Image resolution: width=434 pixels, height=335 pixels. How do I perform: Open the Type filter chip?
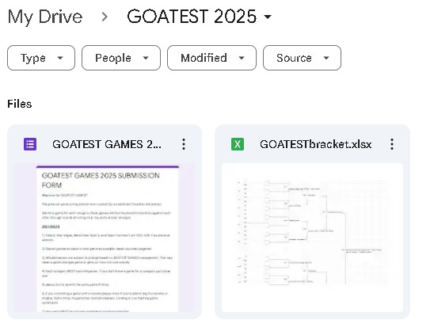tap(41, 58)
